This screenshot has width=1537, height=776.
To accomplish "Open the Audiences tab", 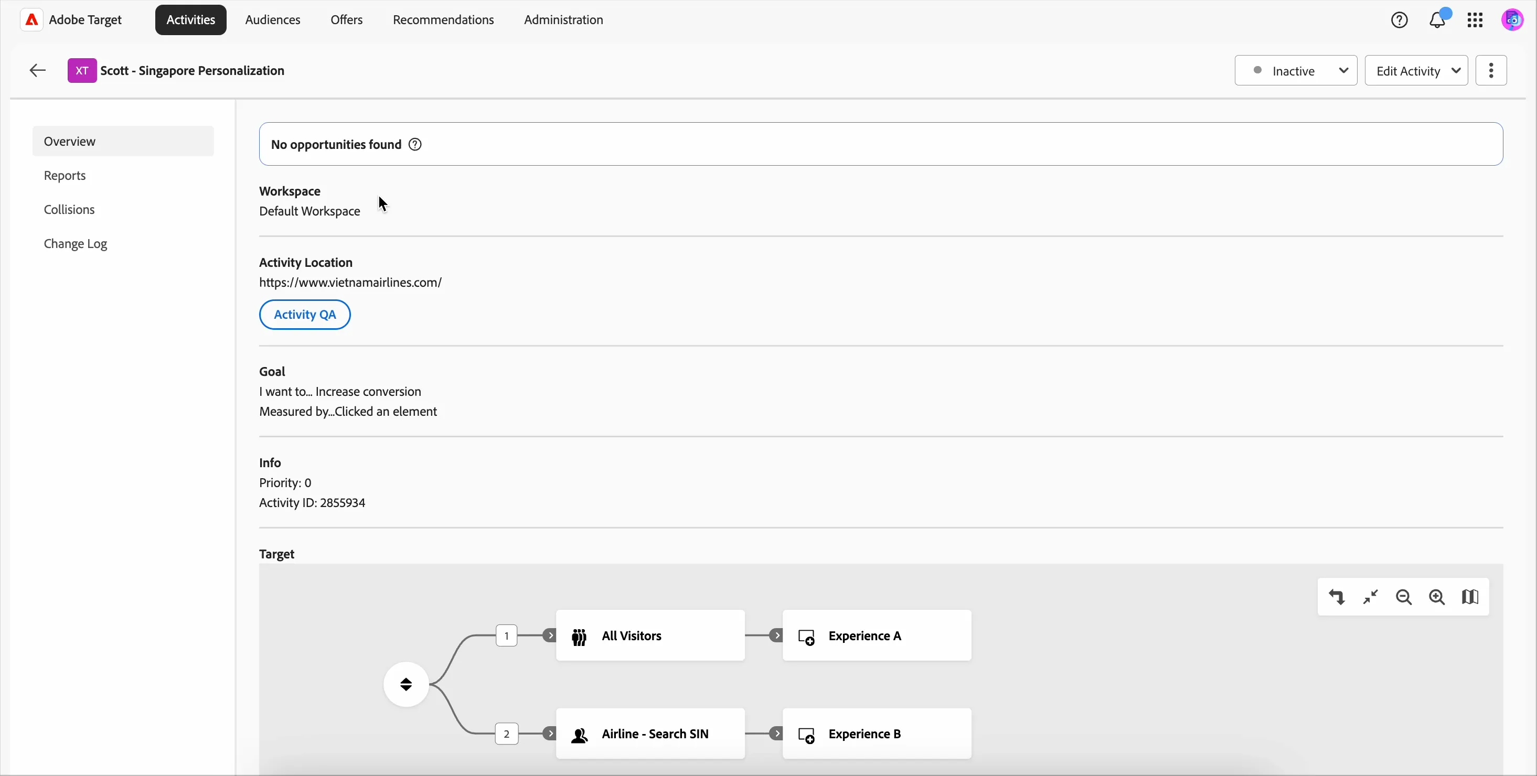I will coord(273,20).
